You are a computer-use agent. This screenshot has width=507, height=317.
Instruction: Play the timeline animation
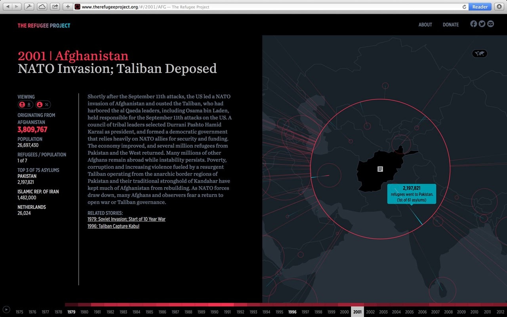(x=6, y=309)
